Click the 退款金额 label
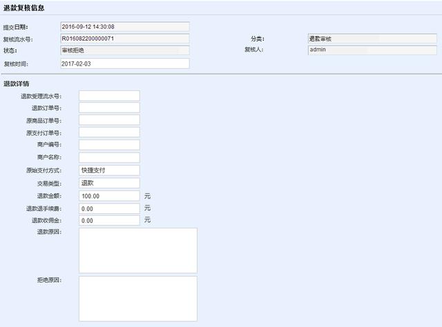 (49, 196)
